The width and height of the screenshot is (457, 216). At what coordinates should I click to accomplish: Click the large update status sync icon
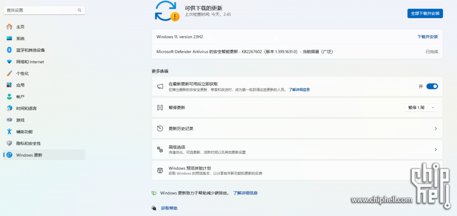pos(167,11)
